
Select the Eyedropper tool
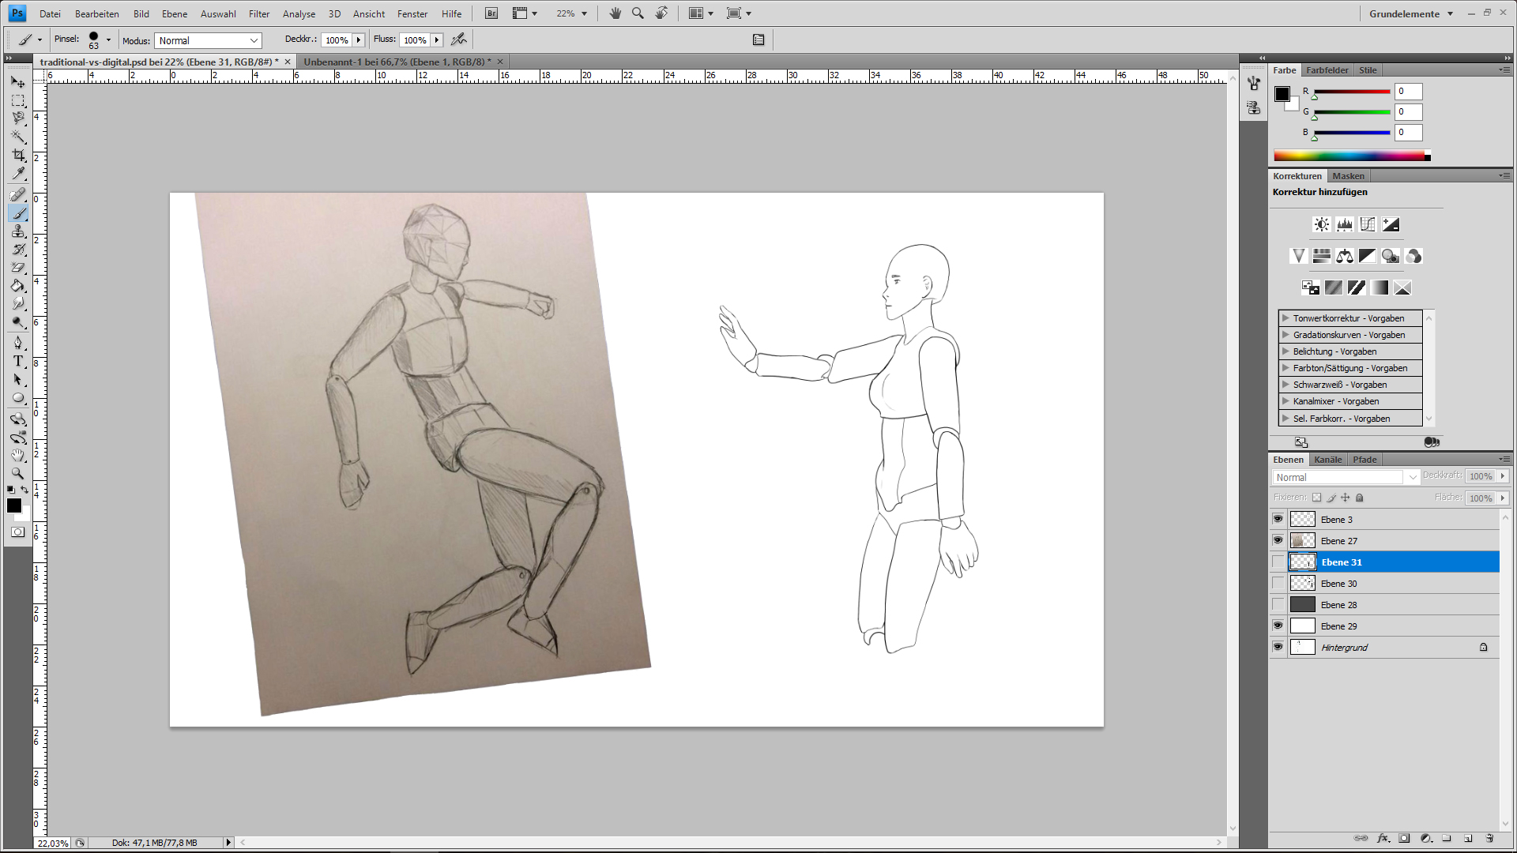tap(17, 173)
